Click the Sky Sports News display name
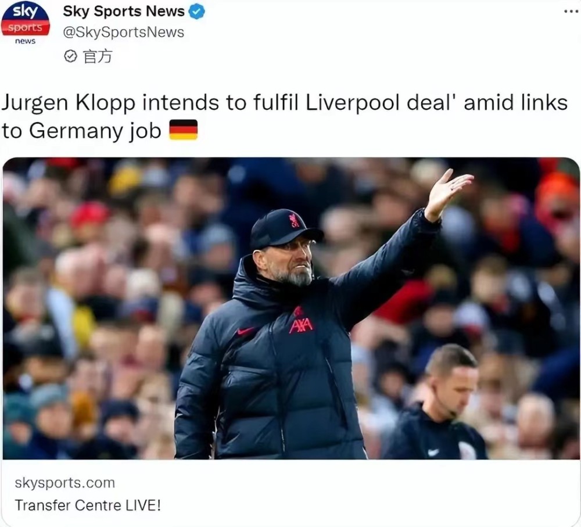Screen dimensions: 581x527 (x=124, y=12)
